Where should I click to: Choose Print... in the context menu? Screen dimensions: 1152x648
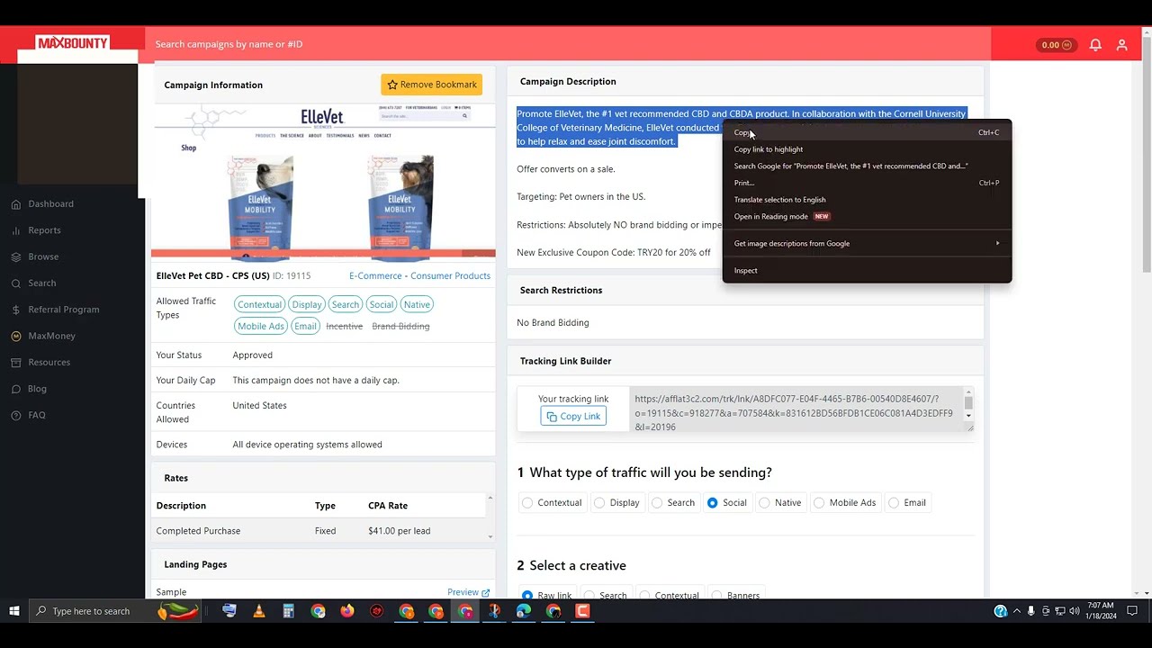pyautogui.click(x=867, y=183)
